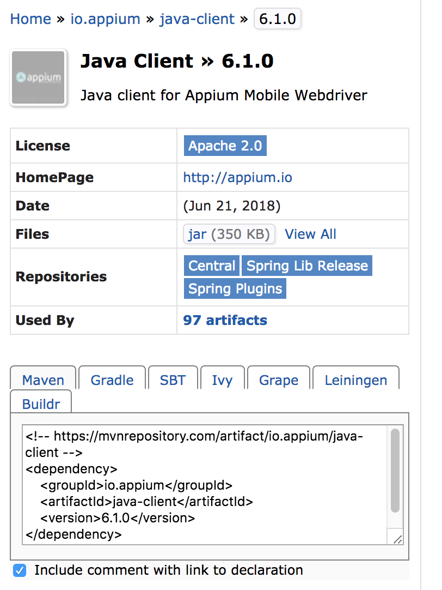
Task: Select the Spring Plugins repository tag
Action: point(235,288)
